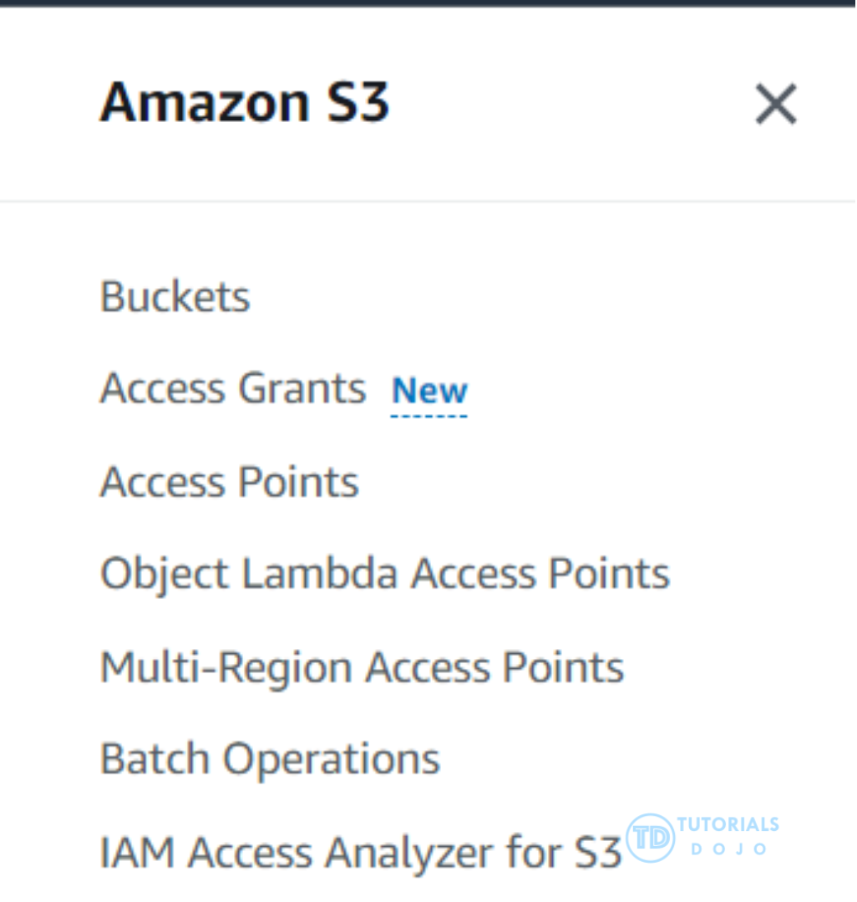Click the Object Lambda Access Points link
This screenshot has width=857, height=902.
[x=384, y=574]
